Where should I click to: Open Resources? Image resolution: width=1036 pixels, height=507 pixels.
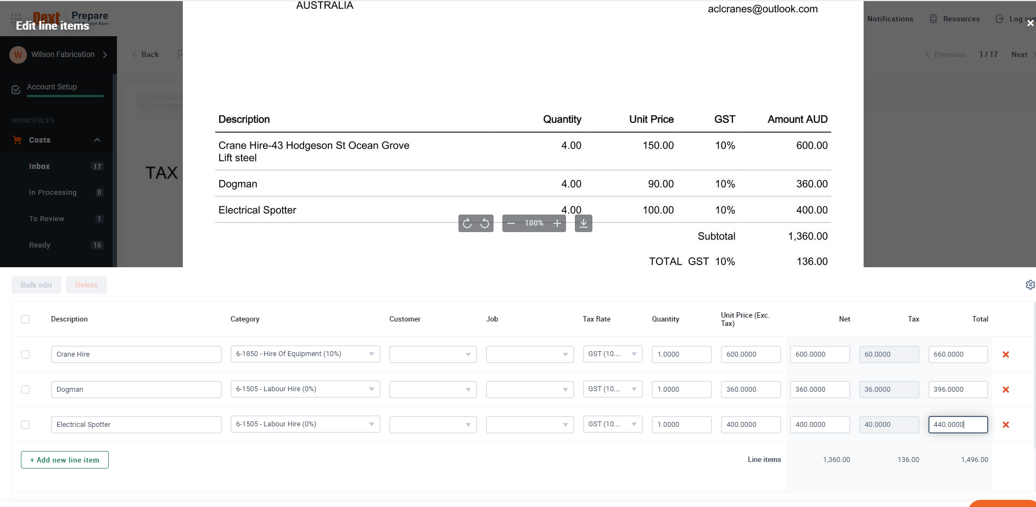tap(960, 18)
